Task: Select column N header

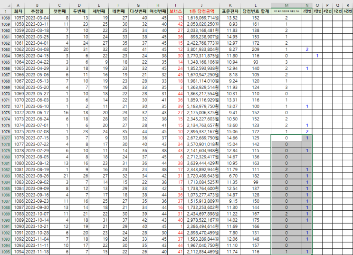Action: tap(307, 5)
